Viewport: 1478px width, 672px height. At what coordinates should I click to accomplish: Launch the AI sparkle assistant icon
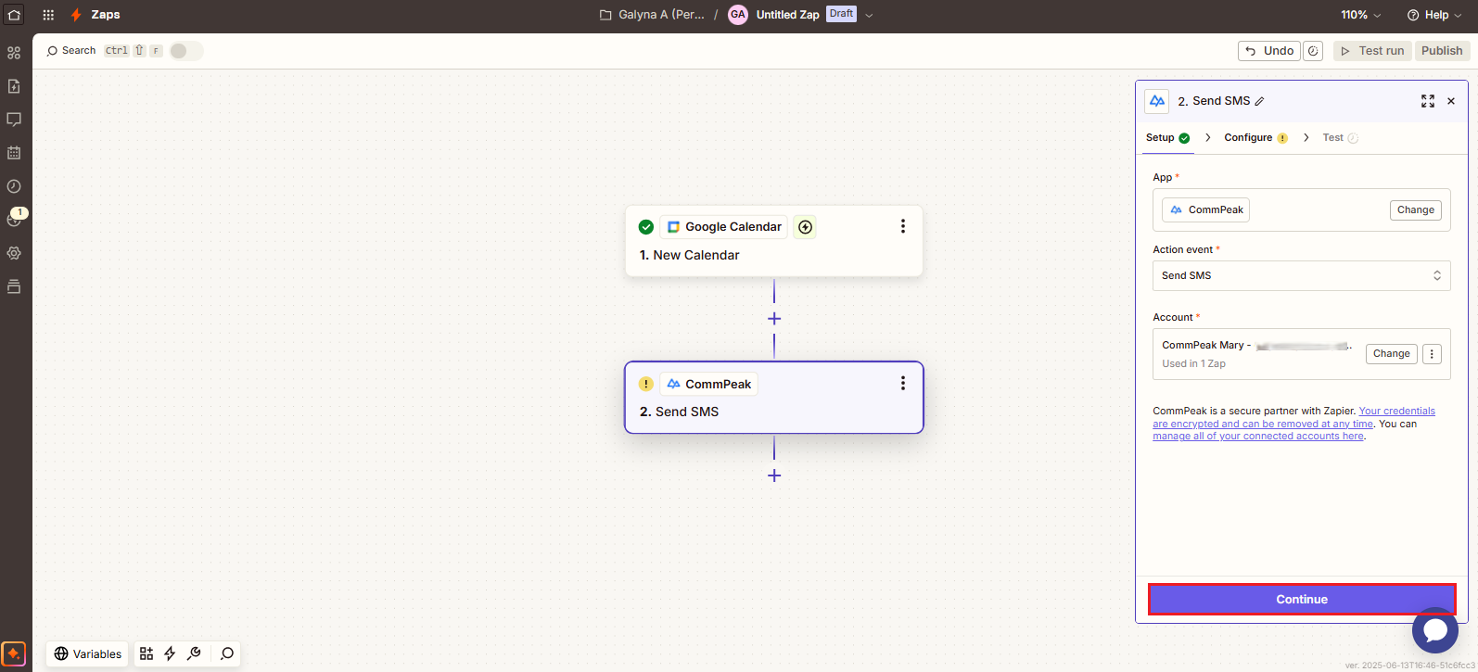14,653
